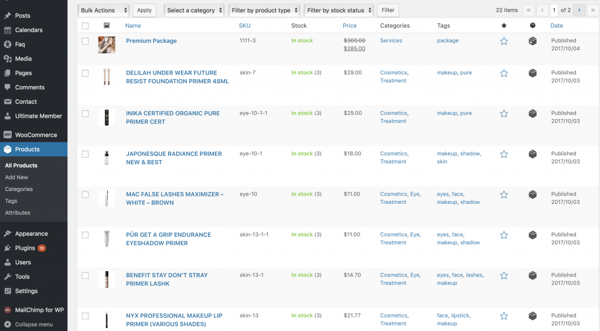Open Services category link
The width and height of the screenshot is (600, 331).
tap(391, 40)
